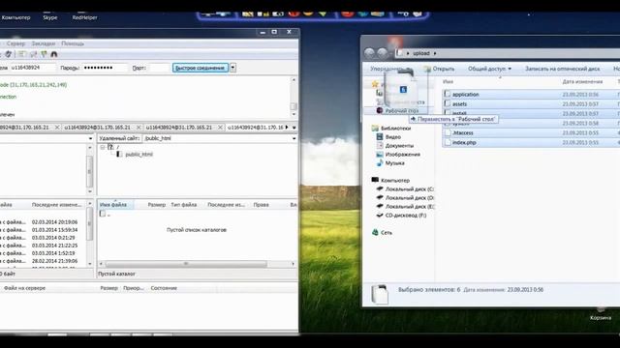Select the .htaccess file in Explorer
Screen dimensions: 620x348
point(463,133)
